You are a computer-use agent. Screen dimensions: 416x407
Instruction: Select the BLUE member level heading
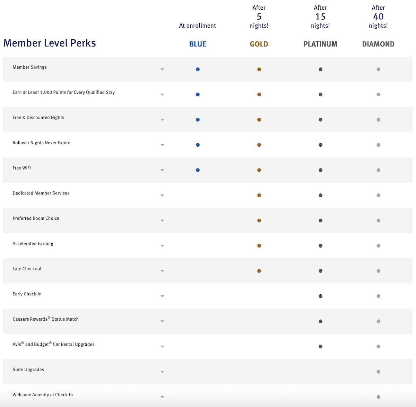[x=198, y=44]
